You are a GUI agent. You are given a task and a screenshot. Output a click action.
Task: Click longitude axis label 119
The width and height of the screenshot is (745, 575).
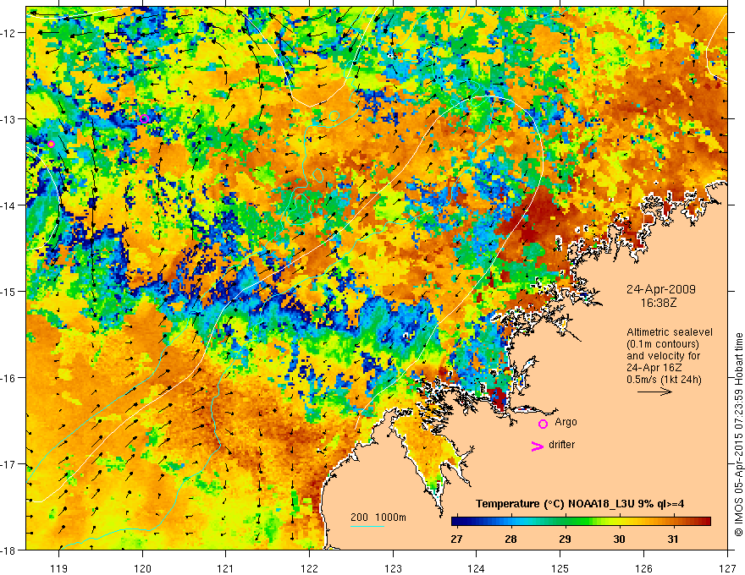[x=58, y=568]
